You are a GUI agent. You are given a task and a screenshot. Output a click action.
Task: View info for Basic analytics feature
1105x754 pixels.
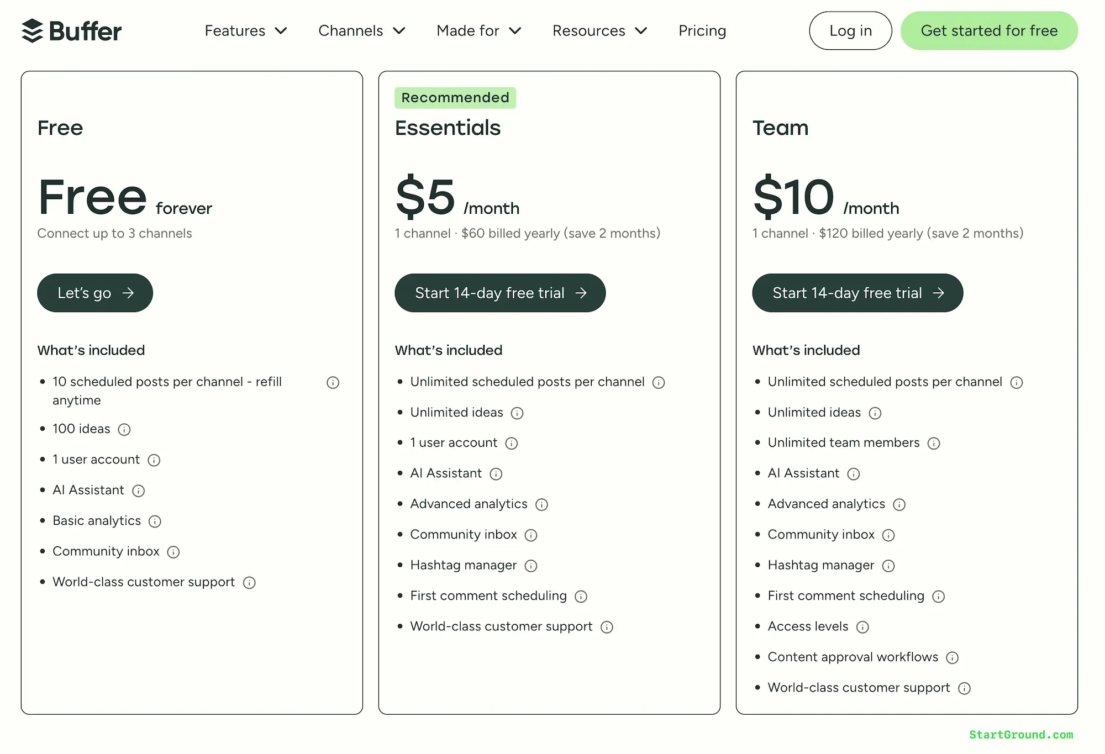pos(155,521)
